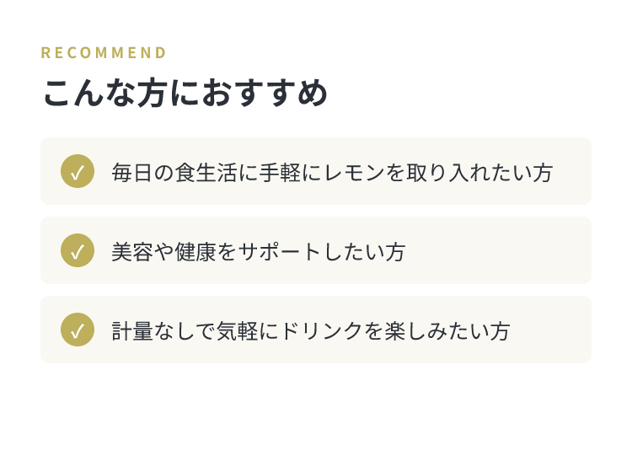Click 計量 at start of third item
The width and height of the screenshot is (632, 472).
pos(132,331)
